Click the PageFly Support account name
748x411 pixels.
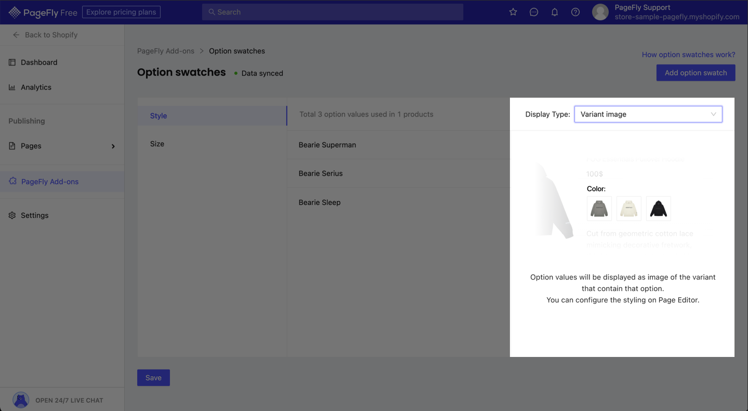click(x=642, y=7)
